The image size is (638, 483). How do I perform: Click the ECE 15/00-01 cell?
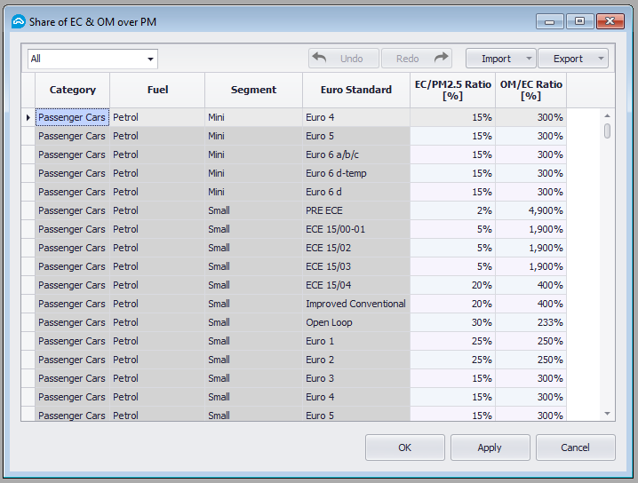click(356, 229)
